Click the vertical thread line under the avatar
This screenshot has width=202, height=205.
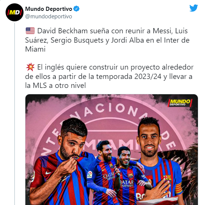point(15,114)
